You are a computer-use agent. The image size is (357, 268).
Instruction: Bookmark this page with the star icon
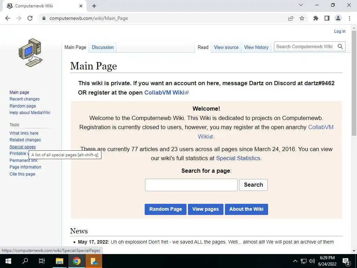click(x=302, y=18)
